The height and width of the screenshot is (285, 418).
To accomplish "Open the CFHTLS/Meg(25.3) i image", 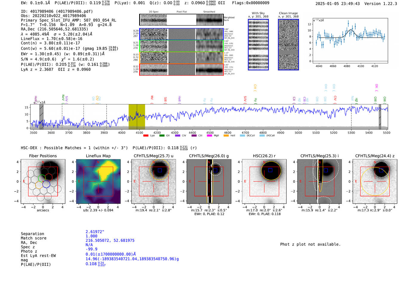I will click(x=319, y=182).
